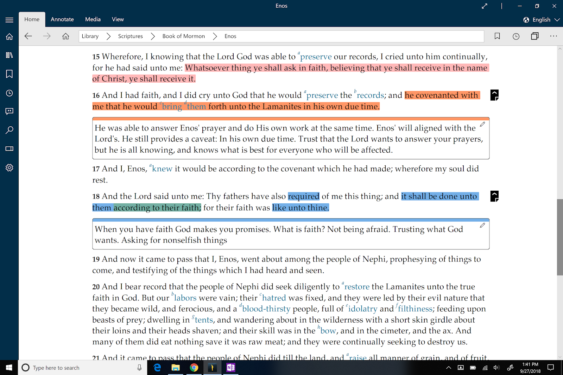Switch to the Annotate tab
Screen dimensions: 563x375
click(x=62, y=19)
